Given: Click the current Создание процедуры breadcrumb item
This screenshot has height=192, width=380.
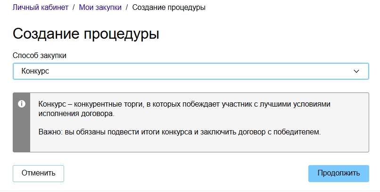Looking at the screenshot, I should pos(168,8).
